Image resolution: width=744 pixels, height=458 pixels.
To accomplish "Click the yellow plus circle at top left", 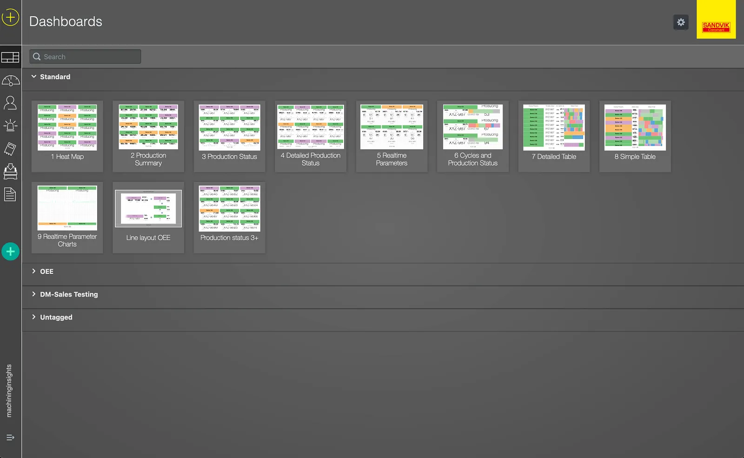I will point(10,17).
